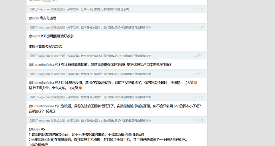The height and width of the screenshot is (146, 275).
Task: Click the laughing emoji after 干净送。(大笑
Action: (x=196, y=83)
